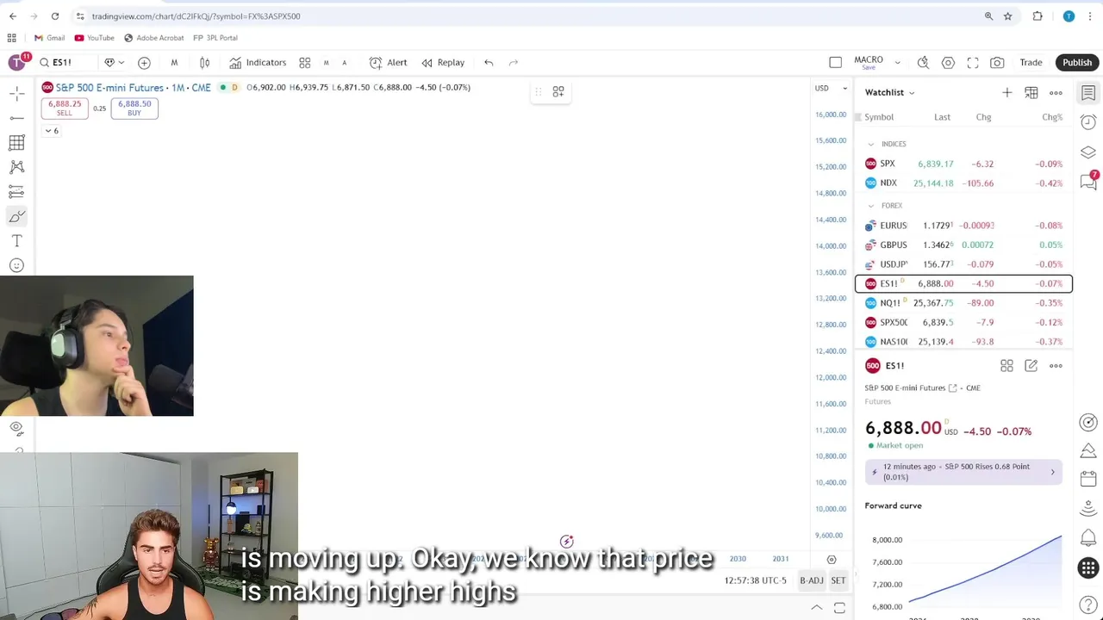The height and width of the screenshot is (620, 1103).
Task: Collapse the FOREX watchlist section
Action: click(x=870, y=206)
